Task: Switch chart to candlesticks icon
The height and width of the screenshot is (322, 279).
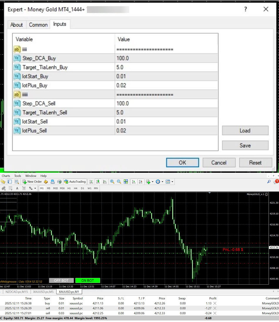Action: click(x=98, y=182)
